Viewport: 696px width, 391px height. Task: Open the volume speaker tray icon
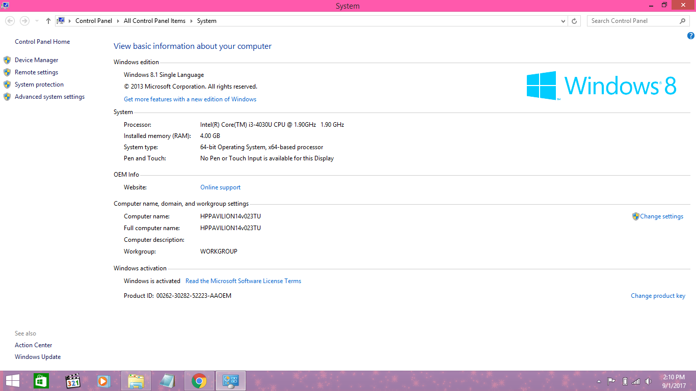click(648, 381)
